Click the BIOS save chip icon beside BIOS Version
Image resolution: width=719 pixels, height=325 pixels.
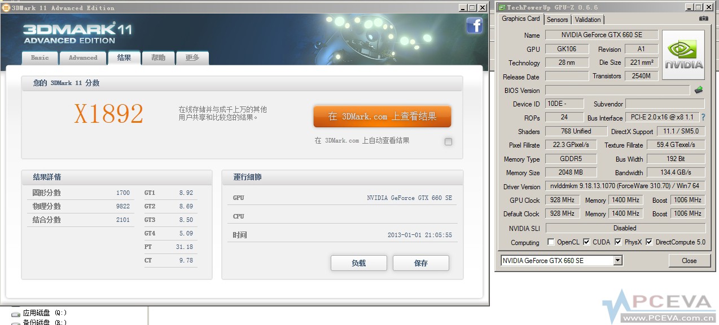pyautogui.click(x=698, y=90)
